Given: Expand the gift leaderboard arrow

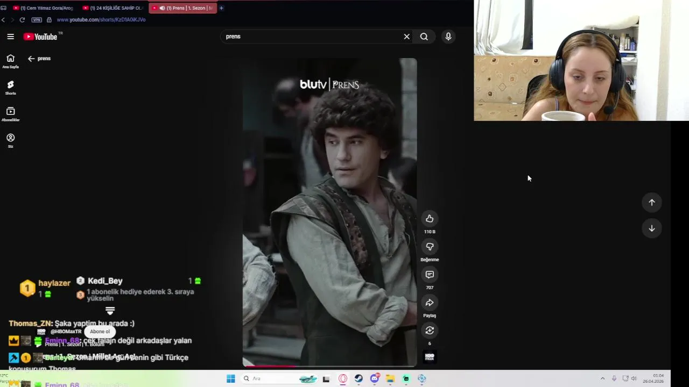Looking at the screenshot, I should [110, 311].
